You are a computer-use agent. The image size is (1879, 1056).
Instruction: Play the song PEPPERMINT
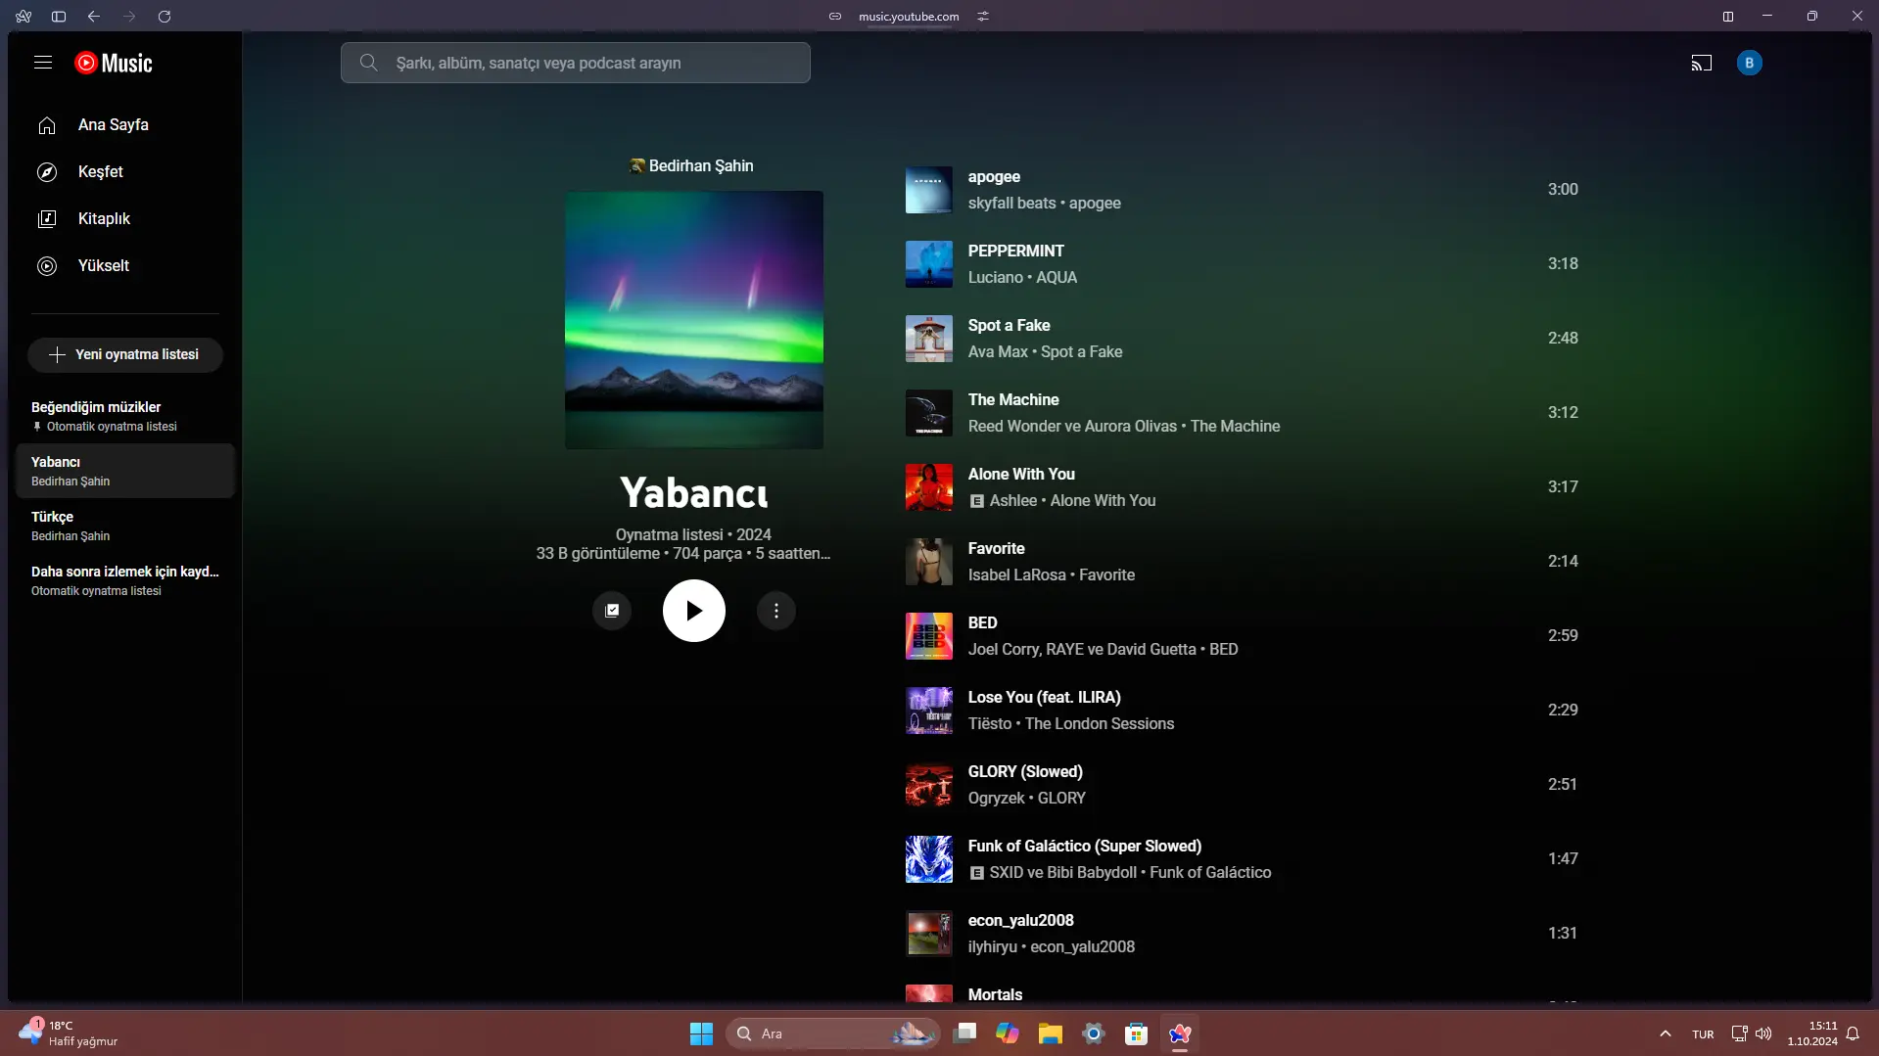tap(1015, 252)
